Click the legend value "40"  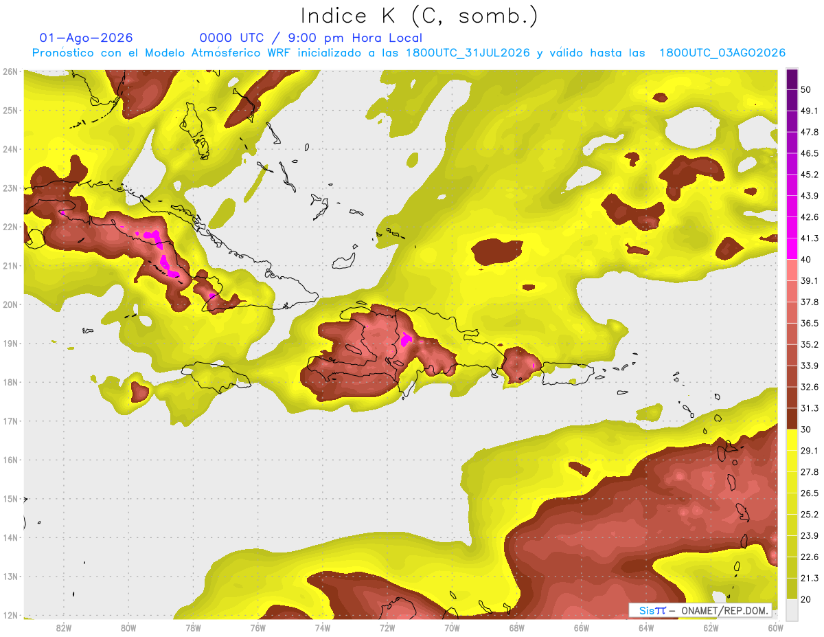[806, 260]
